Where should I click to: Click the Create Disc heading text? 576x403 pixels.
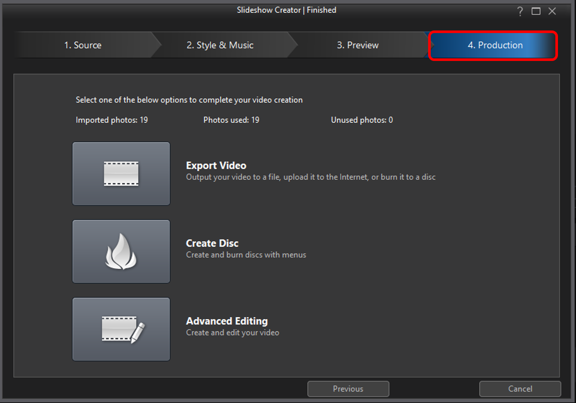pos(212,243)
